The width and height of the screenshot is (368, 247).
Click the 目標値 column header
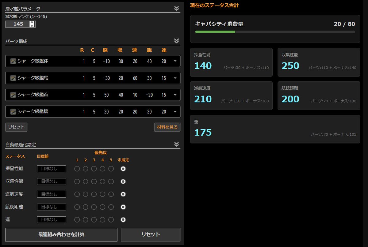[43, 156]
